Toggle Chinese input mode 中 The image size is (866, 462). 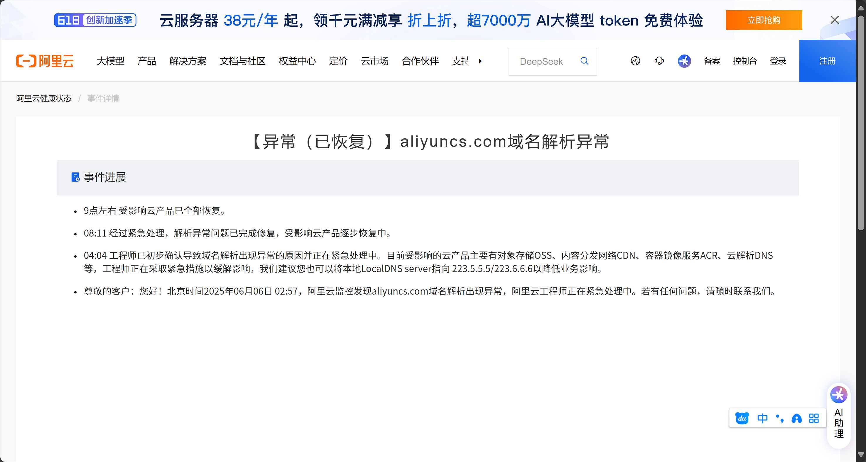[762, 418]
